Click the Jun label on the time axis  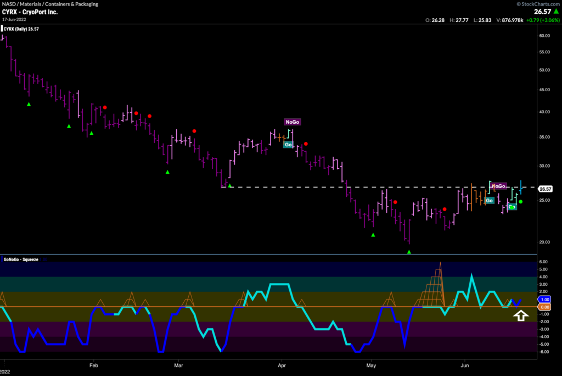(464, 366)
